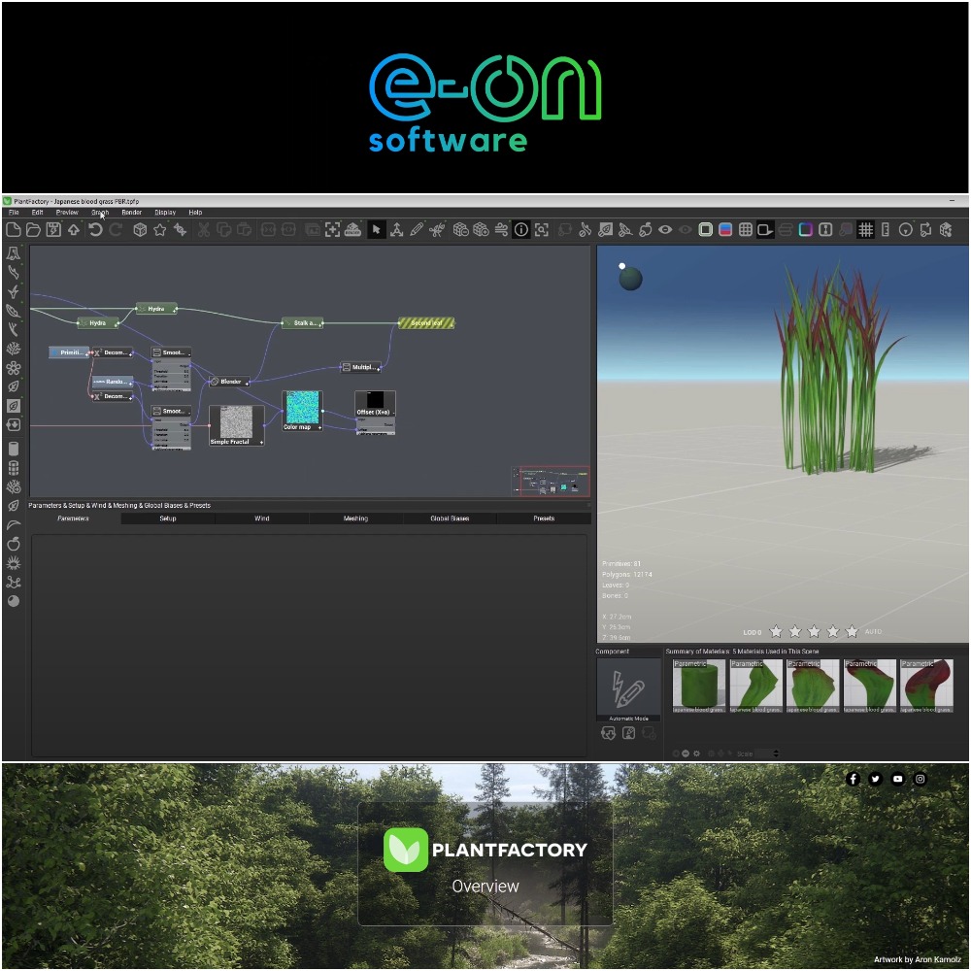
Task: Select the striped Second leaf node
Action: click(x=426, y=323)
